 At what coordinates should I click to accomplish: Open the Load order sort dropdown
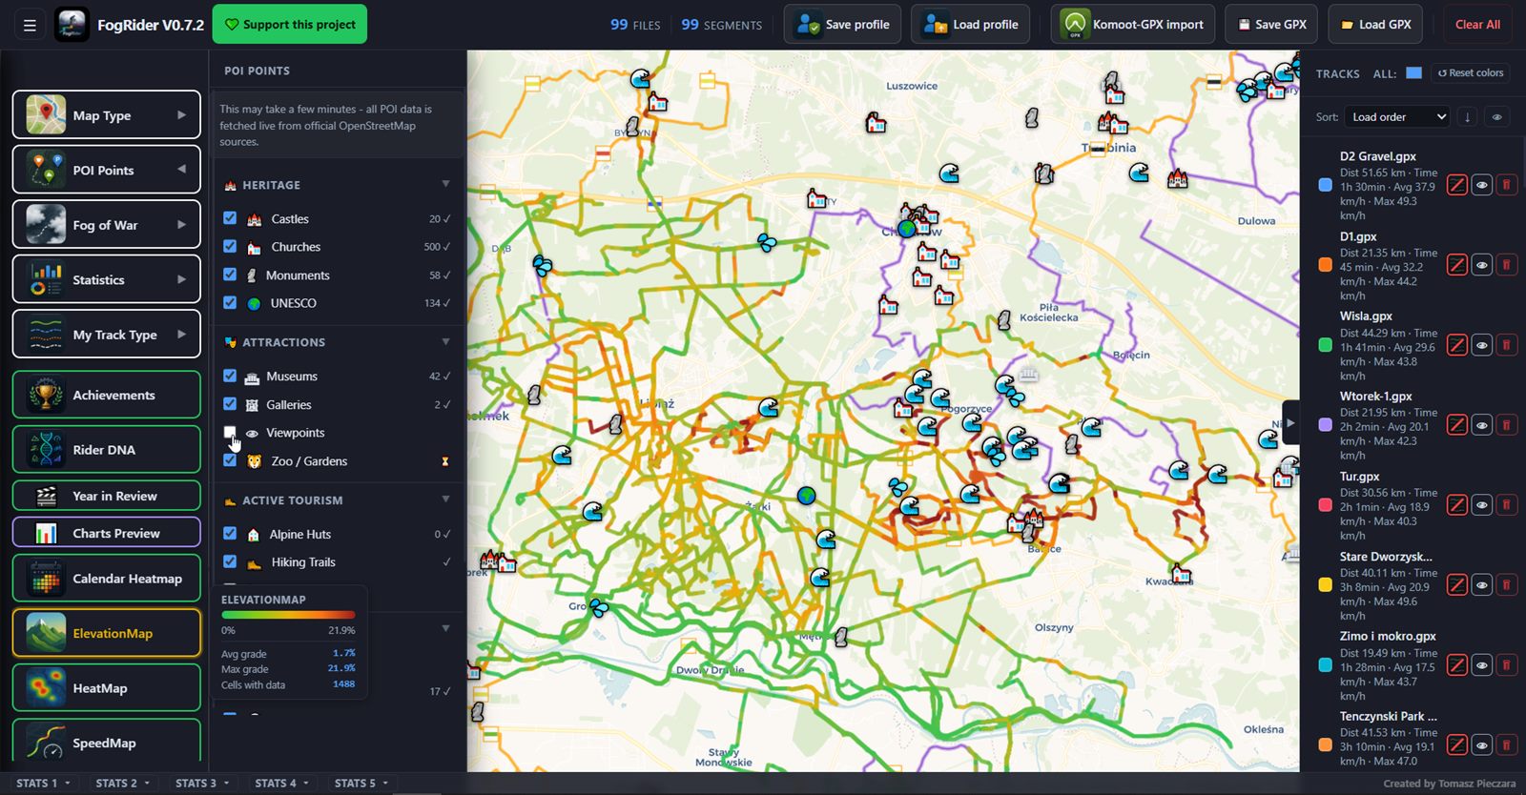tap(1398, 117)
